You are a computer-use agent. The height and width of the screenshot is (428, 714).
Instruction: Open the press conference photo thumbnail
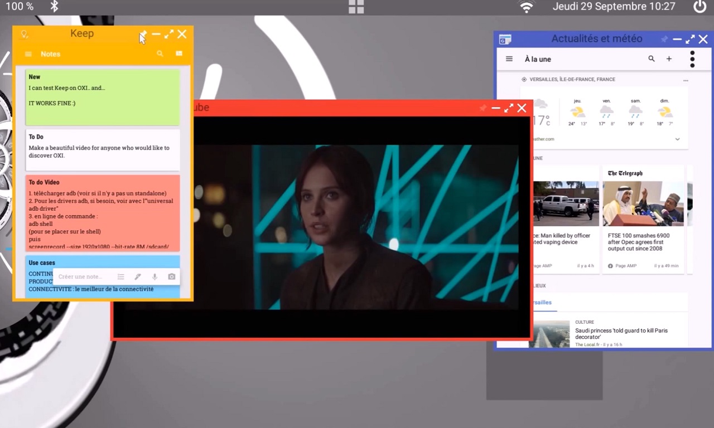[x=643, y=203]
